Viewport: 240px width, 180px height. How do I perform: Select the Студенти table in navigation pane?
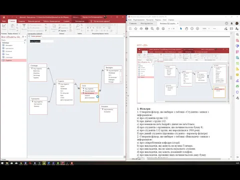click(13, 60)
